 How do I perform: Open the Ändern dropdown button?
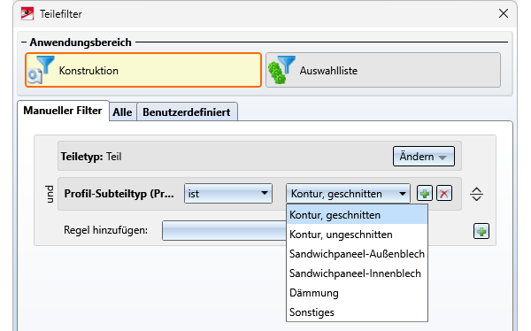[424, 156]
